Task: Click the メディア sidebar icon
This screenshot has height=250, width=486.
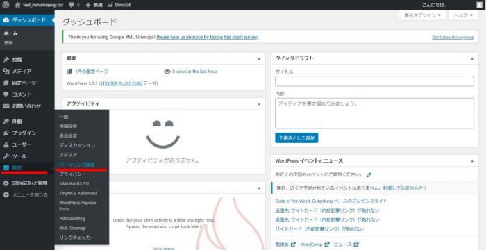Action: pyautogui.click(x=6, y=72)
